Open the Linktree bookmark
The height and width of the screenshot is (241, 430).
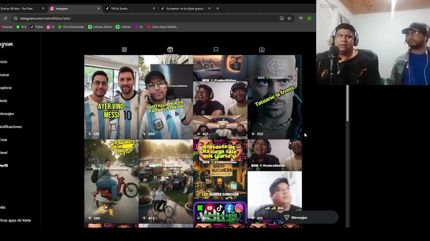point(123,27)
